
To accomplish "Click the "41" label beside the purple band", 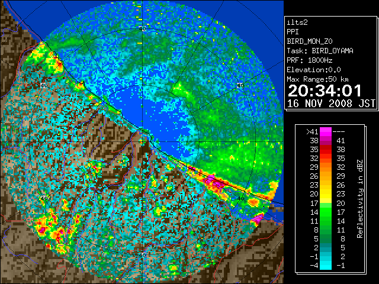I will [341, 141].
